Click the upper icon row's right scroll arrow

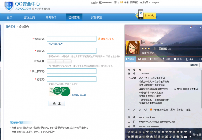point(191,132)
